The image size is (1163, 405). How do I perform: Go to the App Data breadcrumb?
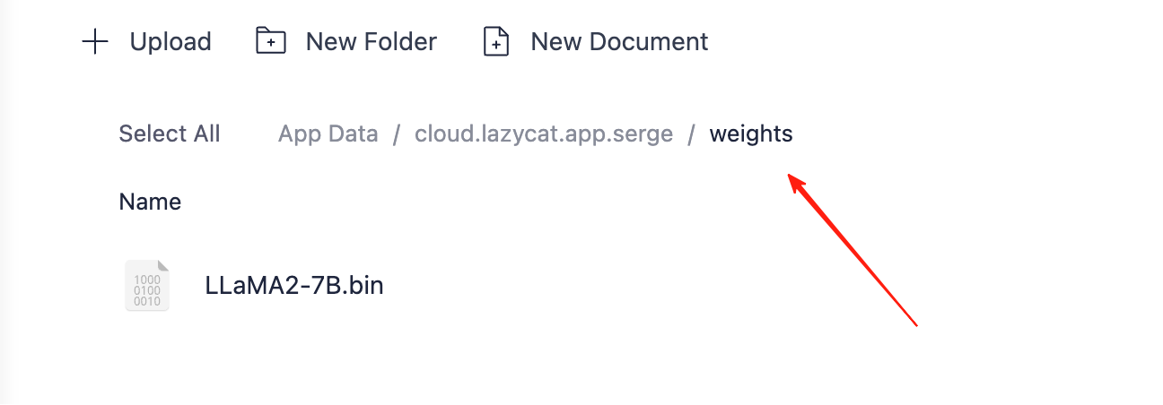coord(328,134)
